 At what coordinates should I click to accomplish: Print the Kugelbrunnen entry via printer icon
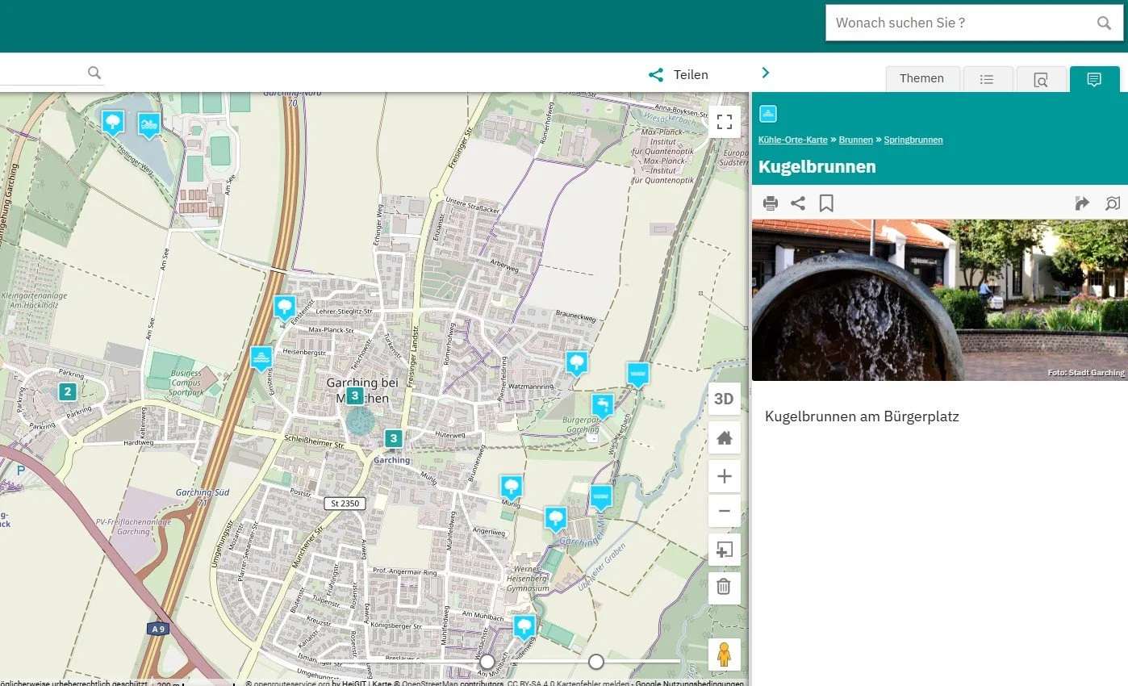pyautogui.click(x=771, y=203)
